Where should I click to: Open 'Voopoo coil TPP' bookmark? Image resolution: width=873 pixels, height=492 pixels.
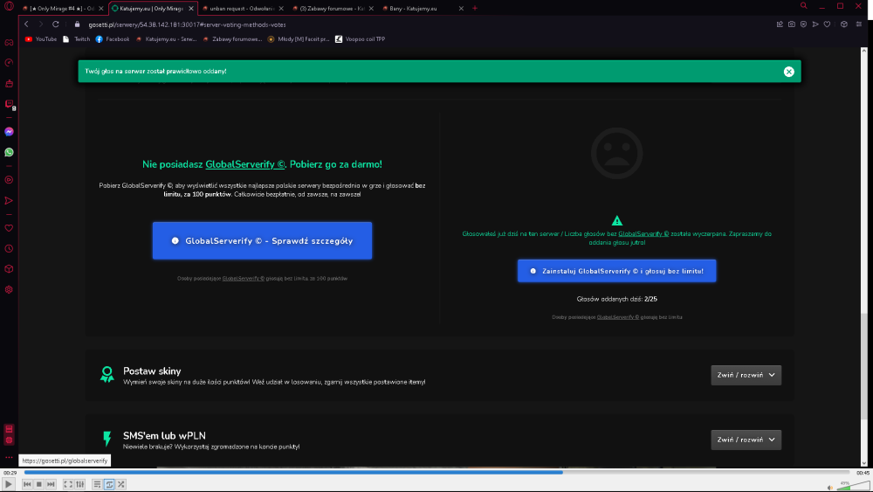(x=361, y=39)
